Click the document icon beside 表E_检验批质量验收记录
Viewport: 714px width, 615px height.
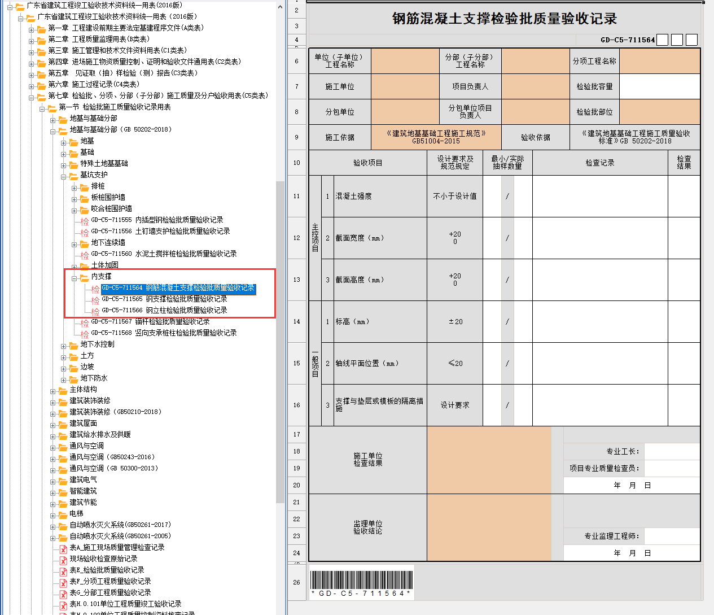coord(63,571)
